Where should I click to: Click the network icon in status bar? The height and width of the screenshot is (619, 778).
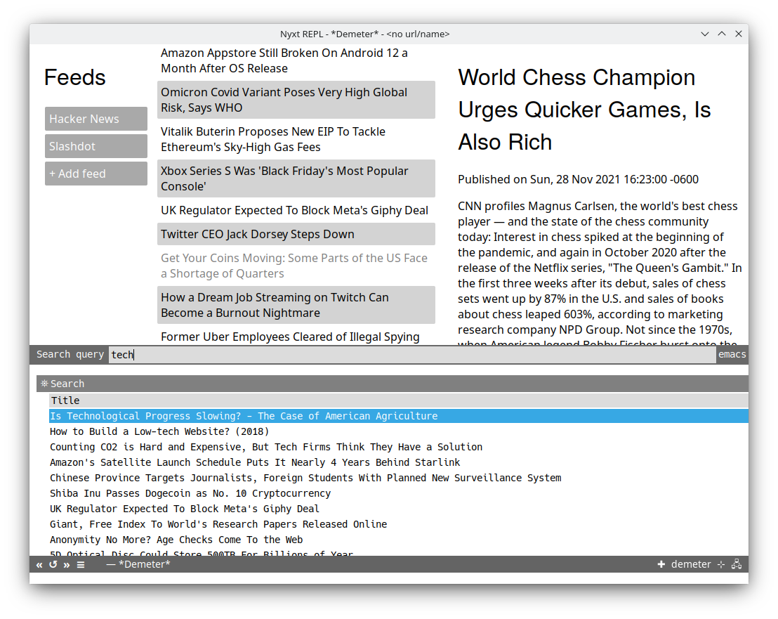tap(737, 564)
